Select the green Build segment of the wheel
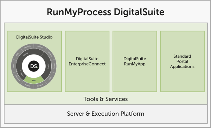This screenshot has width=211, height=128. pos(34,80)
